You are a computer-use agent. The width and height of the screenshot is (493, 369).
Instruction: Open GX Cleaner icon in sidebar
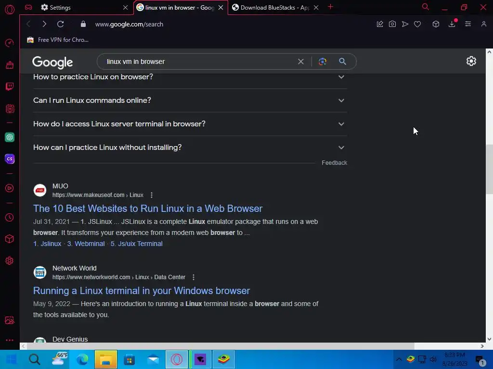[x=10, y=65]
